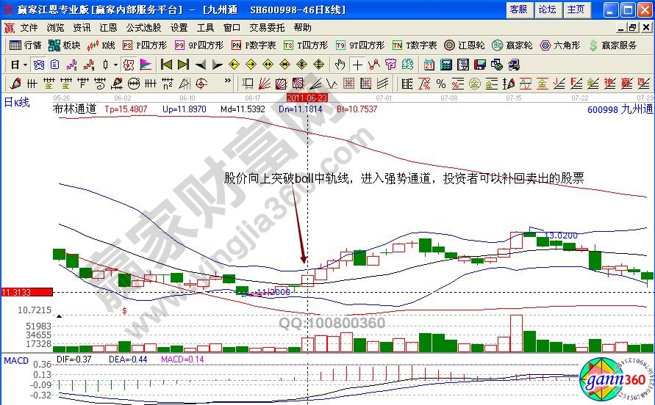Click highlighted date 2011-06-23 marker
The height and width of the screenshot is (405, 655).
click(x=307, y=98)
